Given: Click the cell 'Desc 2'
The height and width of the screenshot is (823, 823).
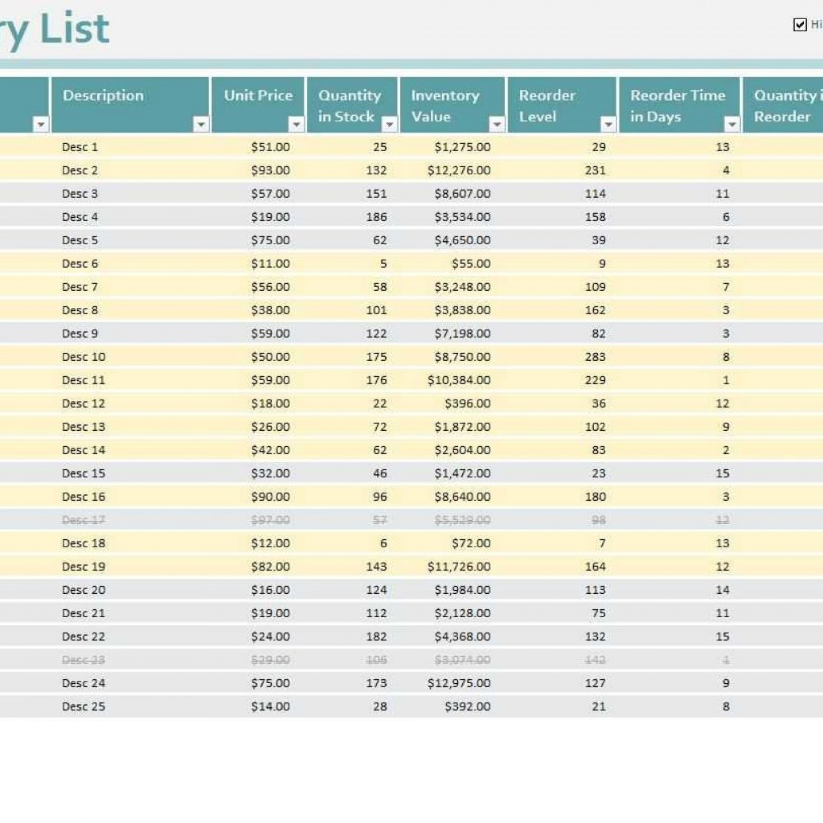Looking at the screenshot, I should pos(80,170).
